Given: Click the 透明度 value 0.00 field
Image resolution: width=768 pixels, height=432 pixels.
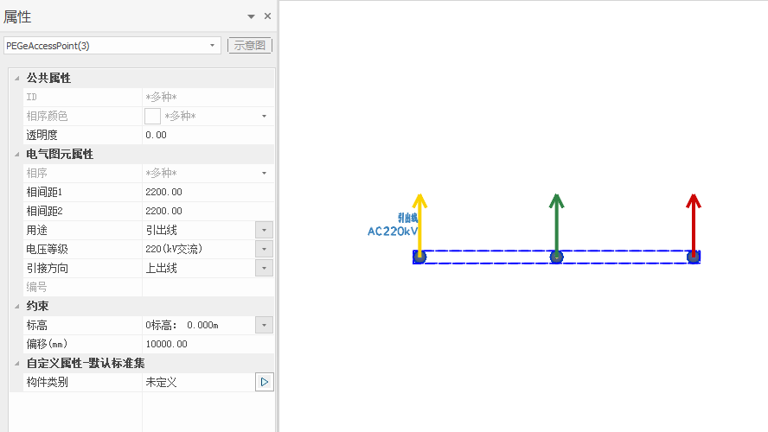Looking at the screenshot, I should pyautogui.click(x=208, y=135).
